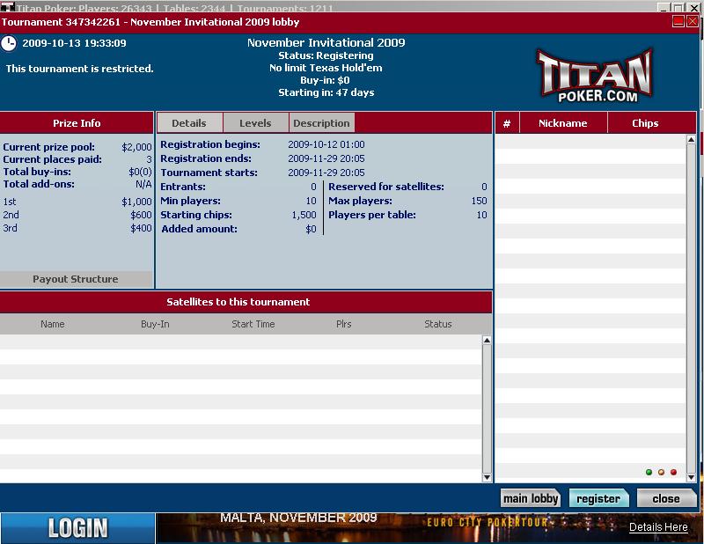Image resolution: width=704 pixels, height=544 pixels.
Task: Click the N/A value for Total add-ons
Action: point(143,184)
